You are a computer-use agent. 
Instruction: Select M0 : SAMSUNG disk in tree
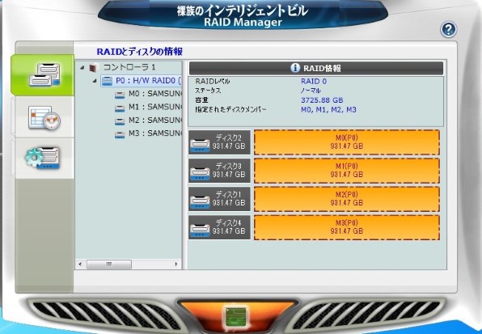(x=155, y=94)
